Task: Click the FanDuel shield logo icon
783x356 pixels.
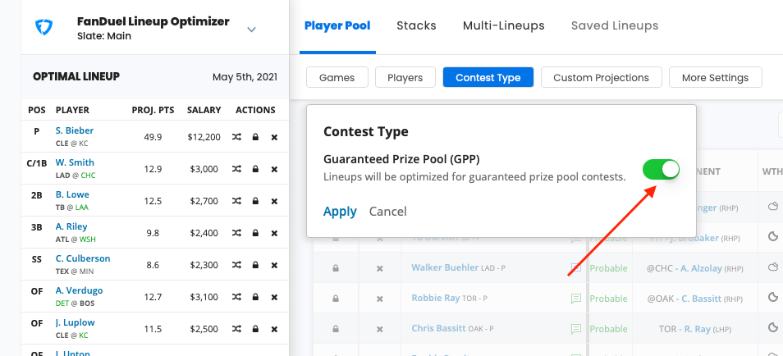Action: 43,28
